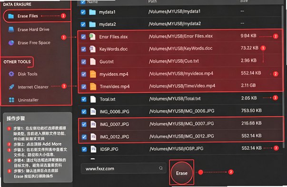
Task: Click the 216.68 KB size value
Action: point(251,123)
